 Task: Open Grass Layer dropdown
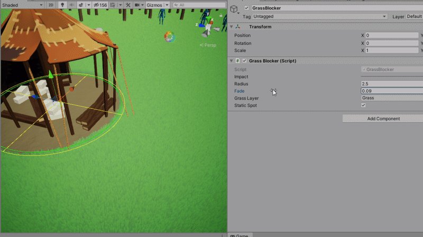(392, 98)
